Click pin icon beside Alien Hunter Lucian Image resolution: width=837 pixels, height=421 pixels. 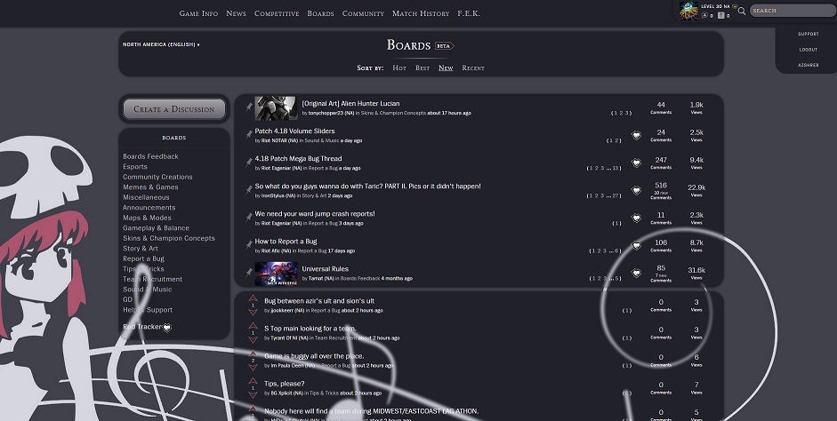(249, 107)
